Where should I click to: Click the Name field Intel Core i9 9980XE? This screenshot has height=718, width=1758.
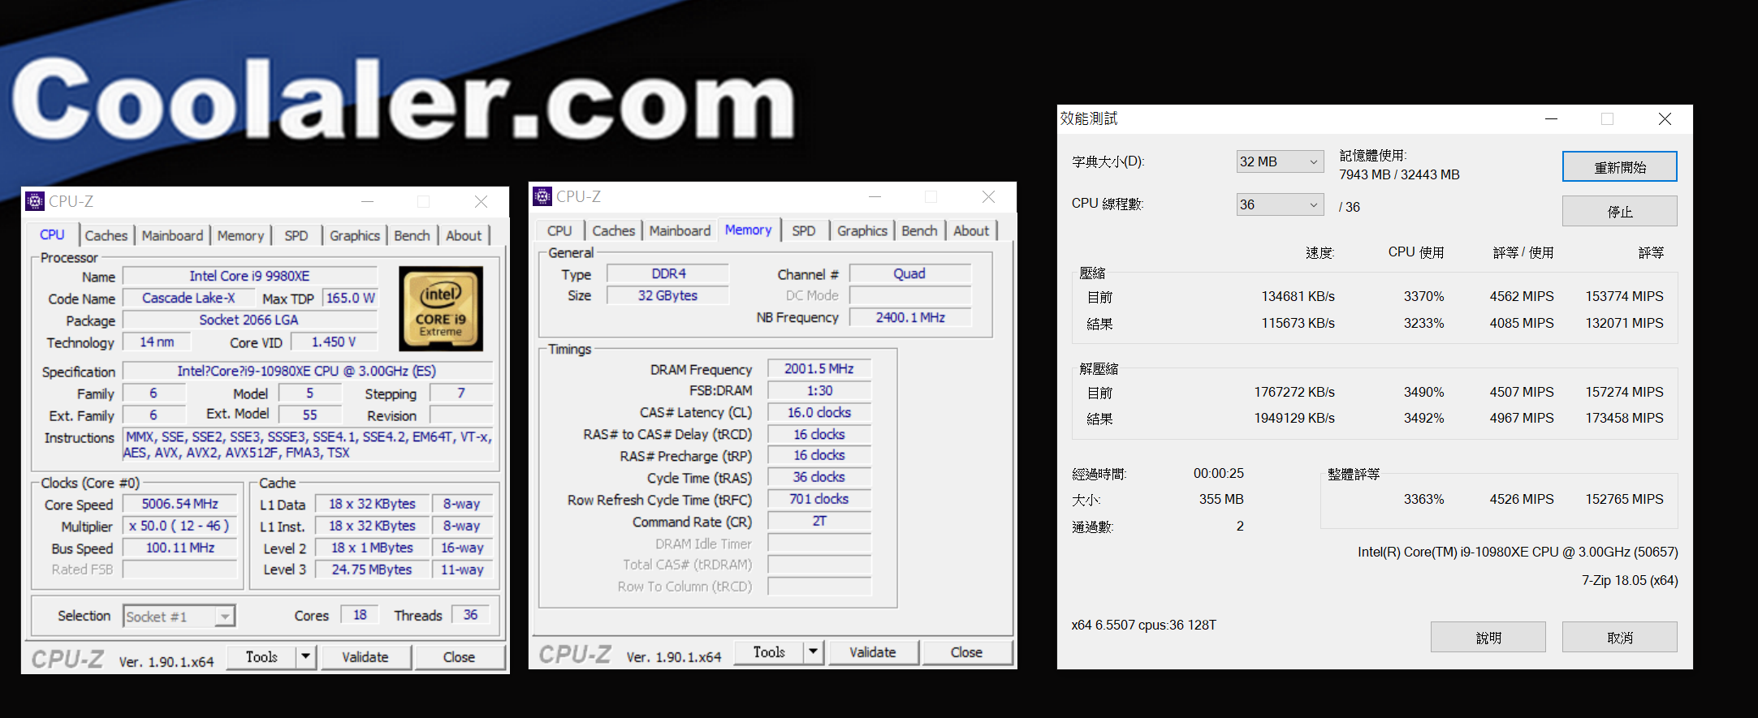pos(250,276)
